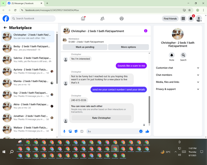207x165 pixels.
Task: Attach a file using the photo icon
Action: pos(70,131)
